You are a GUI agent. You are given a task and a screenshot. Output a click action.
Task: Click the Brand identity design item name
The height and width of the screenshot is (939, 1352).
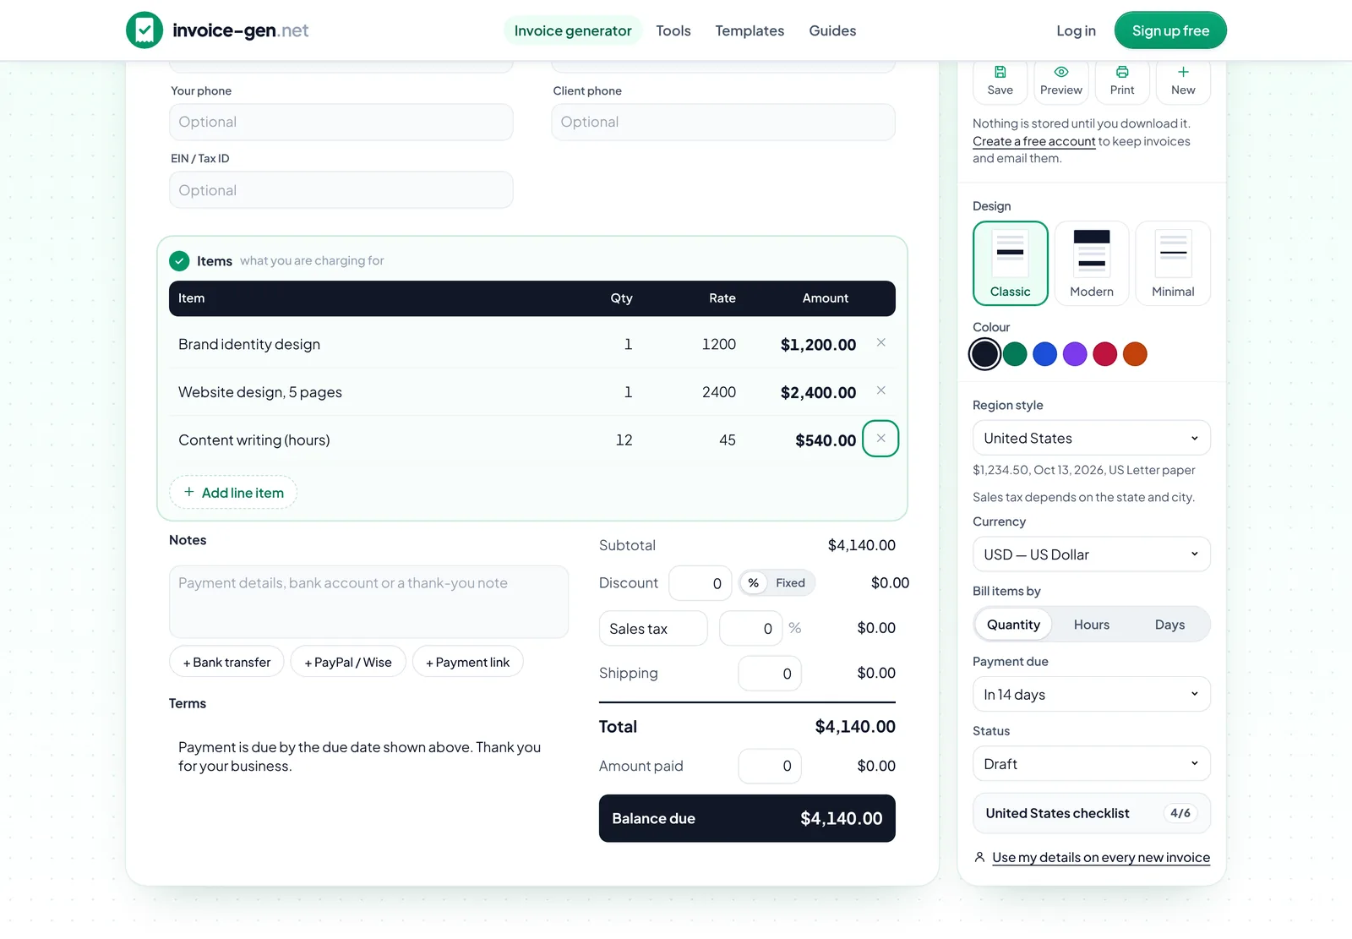point(249,344)
